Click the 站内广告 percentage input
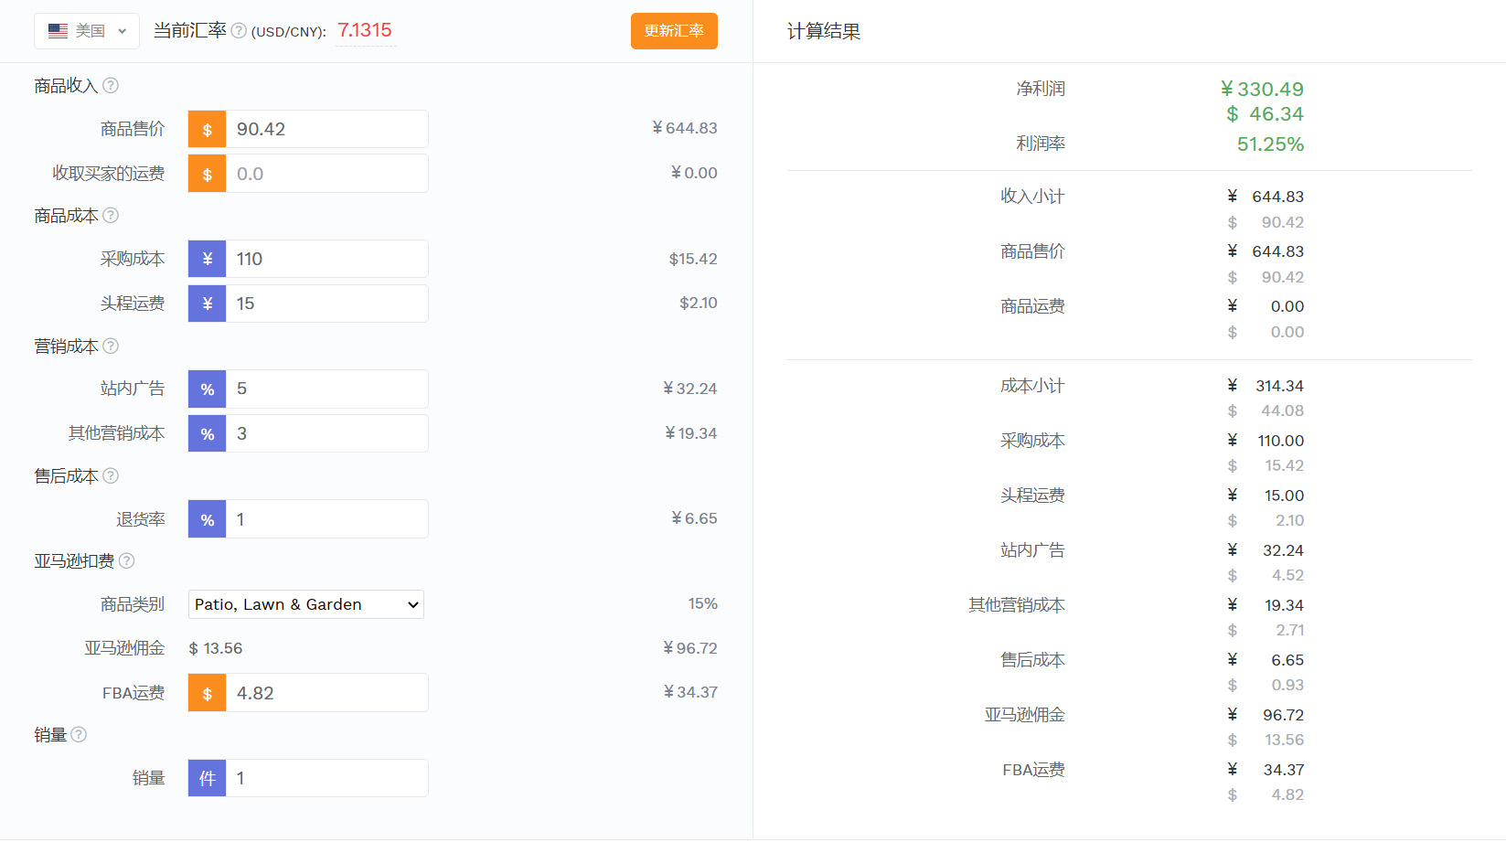The image size is (1506, 842). click(326, 389)
